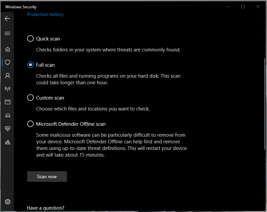
Task: Maximize the Windows Security window
Action: [243, 7]
